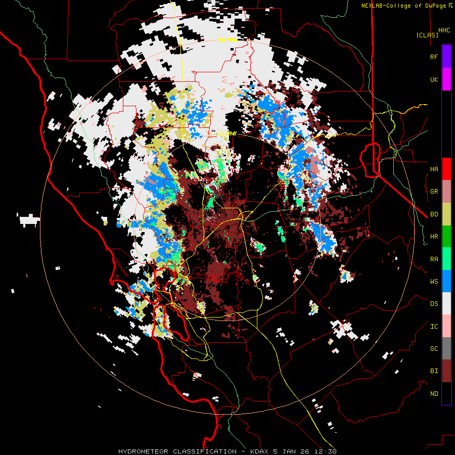The width and height of the screenshot is (455, 455).
Task: Select the dusty pink GR legend swatch
Action: click(446, 192)
